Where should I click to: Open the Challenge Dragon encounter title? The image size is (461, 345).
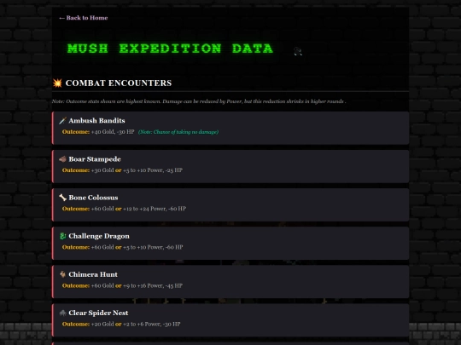(99, 236)
